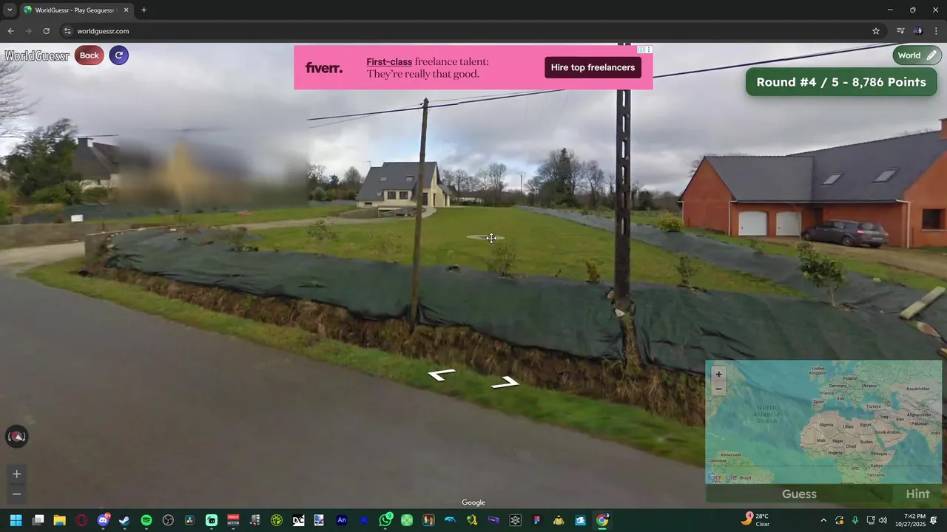Open File Explorer from the taskbar
This screenshot has height=532, width=947.
click(59, 520)
